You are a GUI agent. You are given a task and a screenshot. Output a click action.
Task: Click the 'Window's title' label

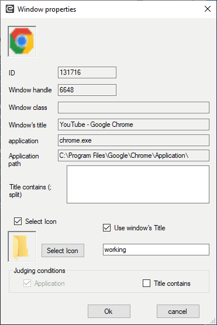27,125
